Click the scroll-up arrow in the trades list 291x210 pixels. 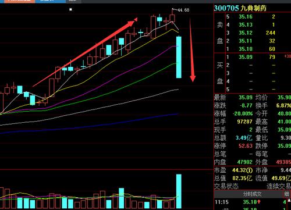click(289, 200)
